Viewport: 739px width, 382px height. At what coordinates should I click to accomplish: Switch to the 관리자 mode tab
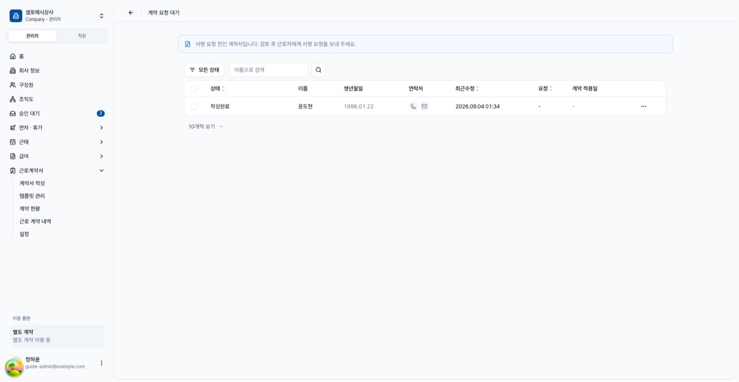coord(32,36)
